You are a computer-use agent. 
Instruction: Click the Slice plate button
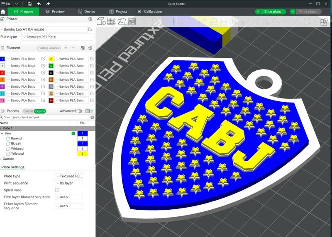pyautogui.click(x=273, y=12)
